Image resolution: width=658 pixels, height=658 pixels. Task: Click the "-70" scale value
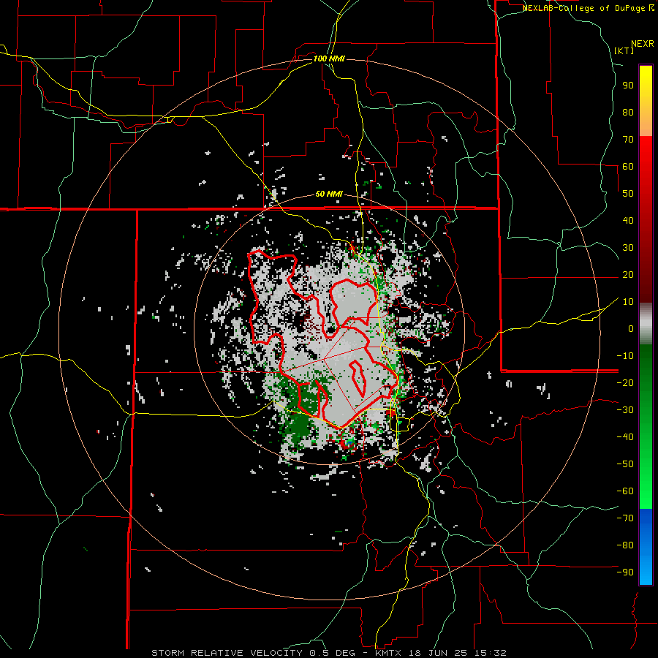coord(625,518)
